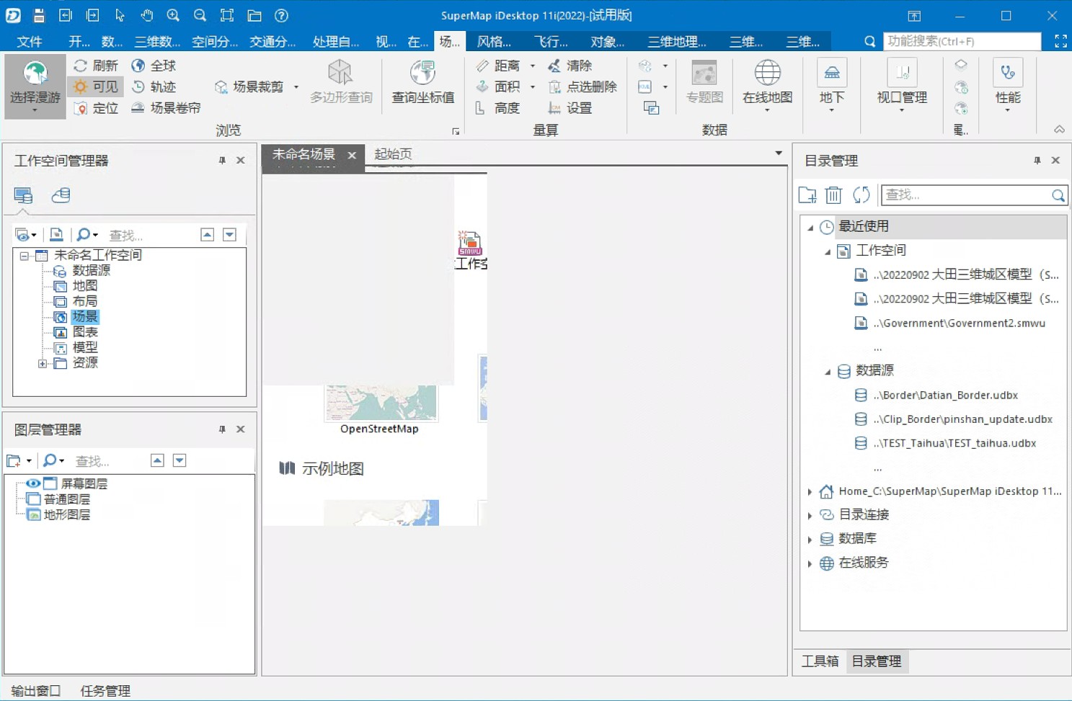The image size is (1072, 701).
Task: Click the 场景卷帘 scene swipe button
Action: (166, 108)
